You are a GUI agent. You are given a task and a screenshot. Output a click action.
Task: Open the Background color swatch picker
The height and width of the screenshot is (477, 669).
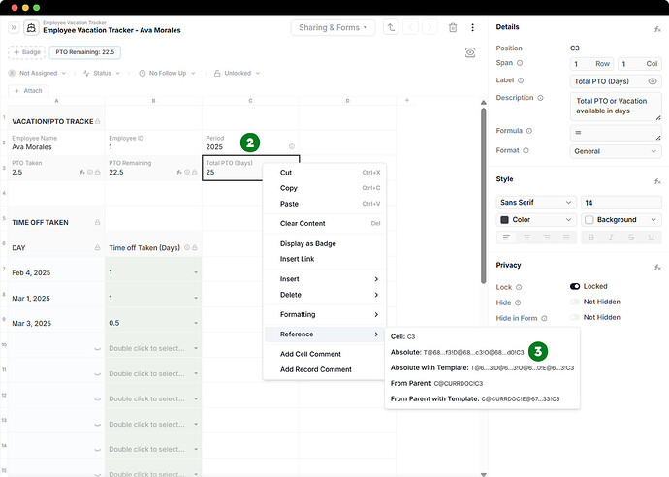621,220
